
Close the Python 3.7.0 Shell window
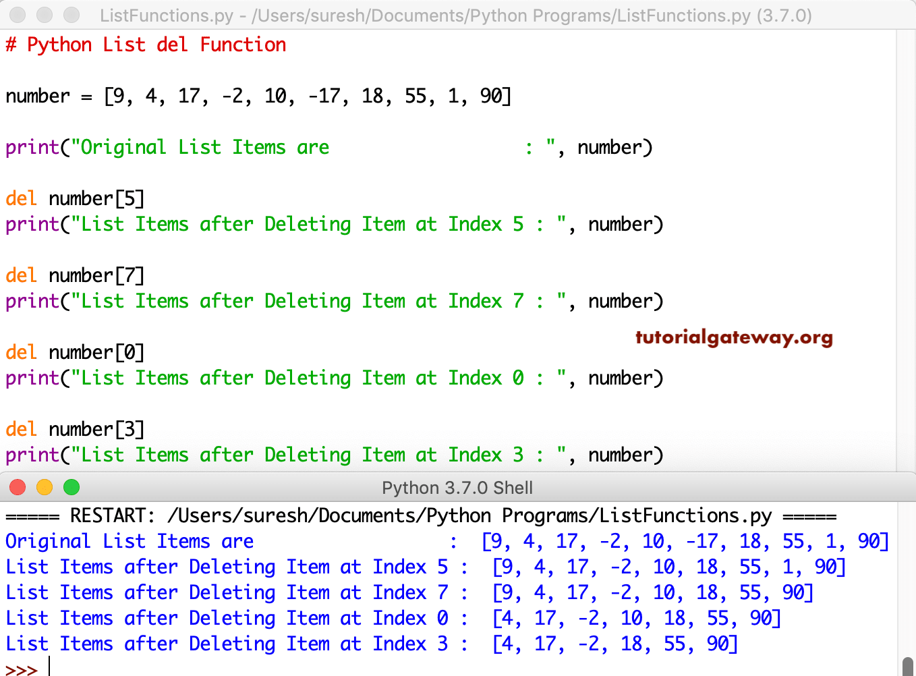tap(18, 487)
